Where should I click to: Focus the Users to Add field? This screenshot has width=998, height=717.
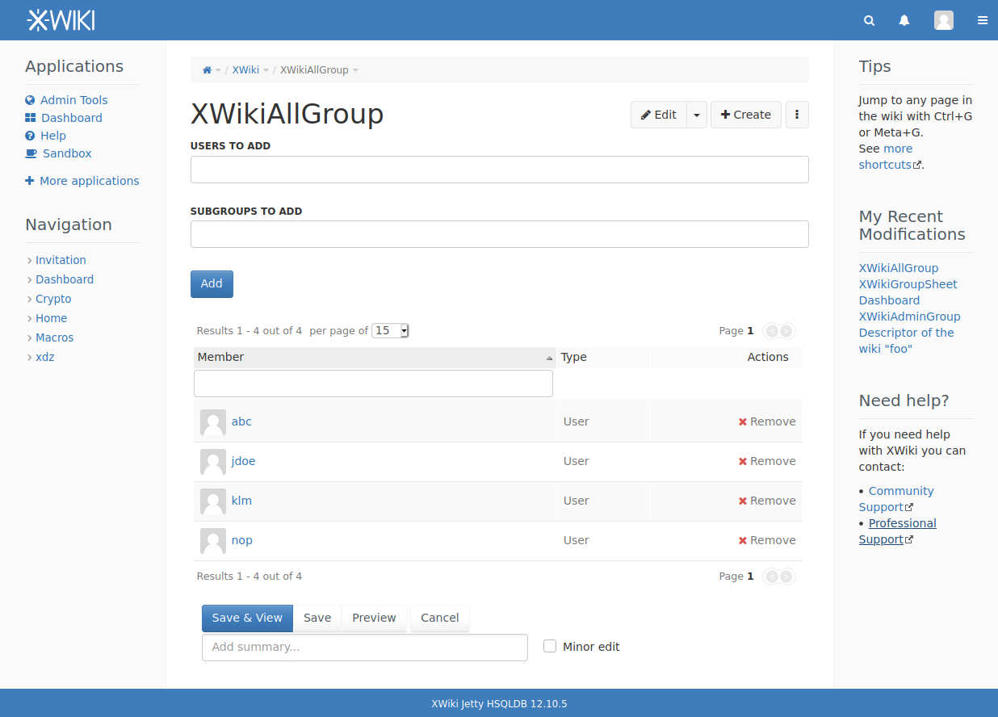[x=500, y=170]
